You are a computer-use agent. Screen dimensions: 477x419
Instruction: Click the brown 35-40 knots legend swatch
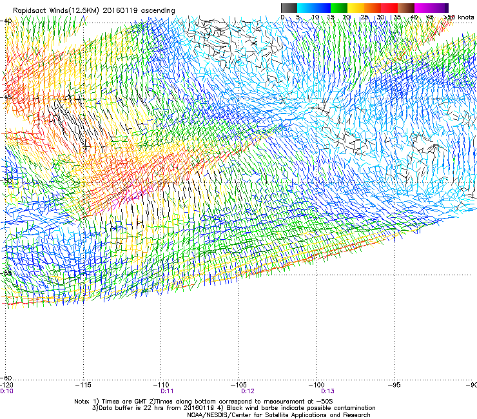[x=406, y=8]
